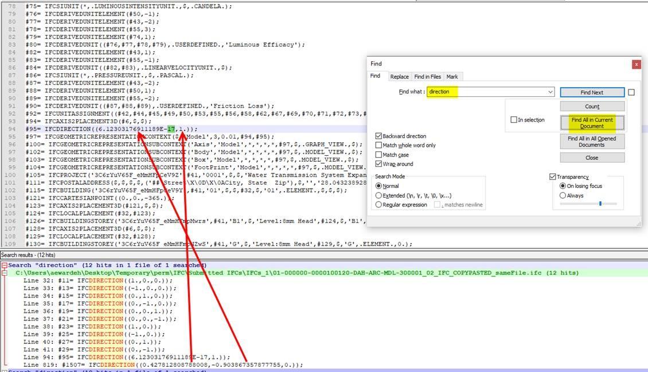Click editor line #84= IFCDERIVEDUNIT LINEARVELOCITYUNIT
This screenshot has height=372, width=648.
[128, 68]
